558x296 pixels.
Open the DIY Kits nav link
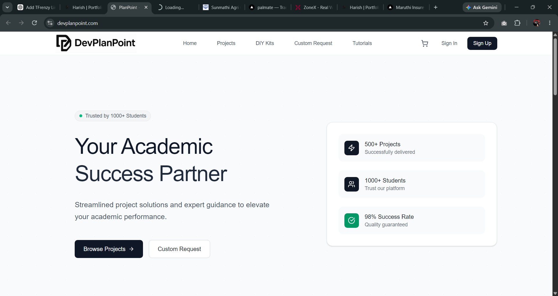click(265, 43)
